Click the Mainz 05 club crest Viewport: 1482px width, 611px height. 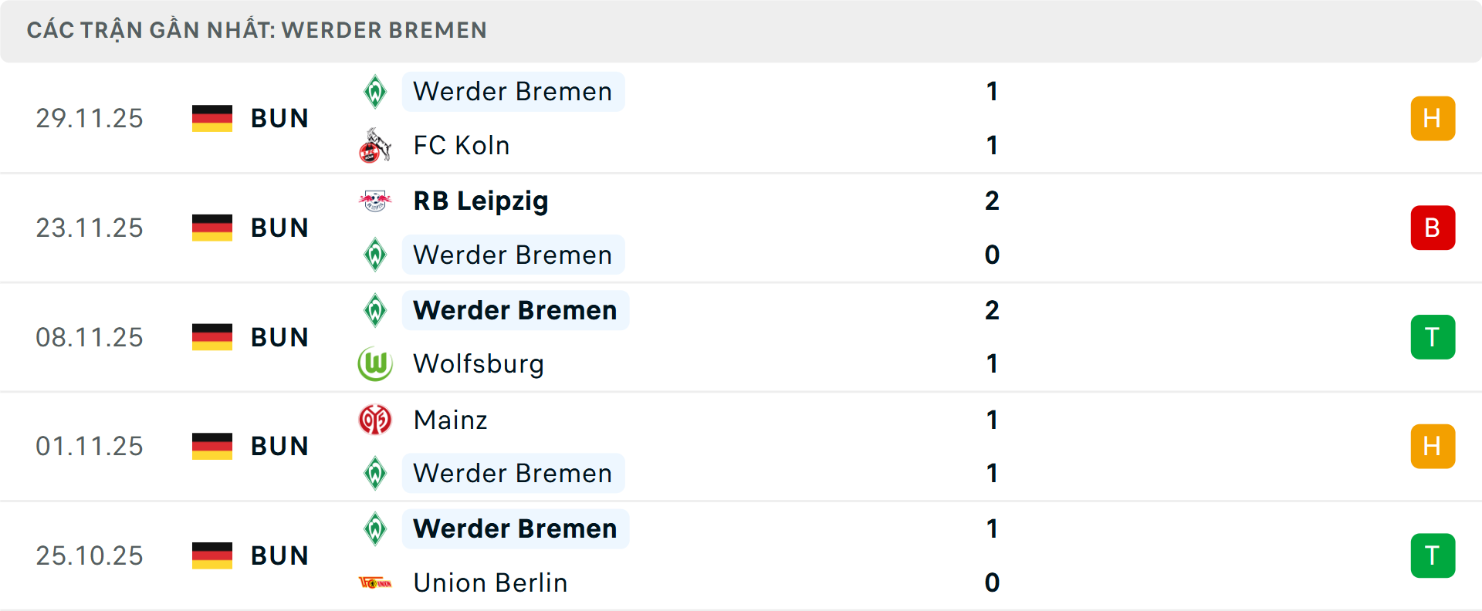(375, 420)
